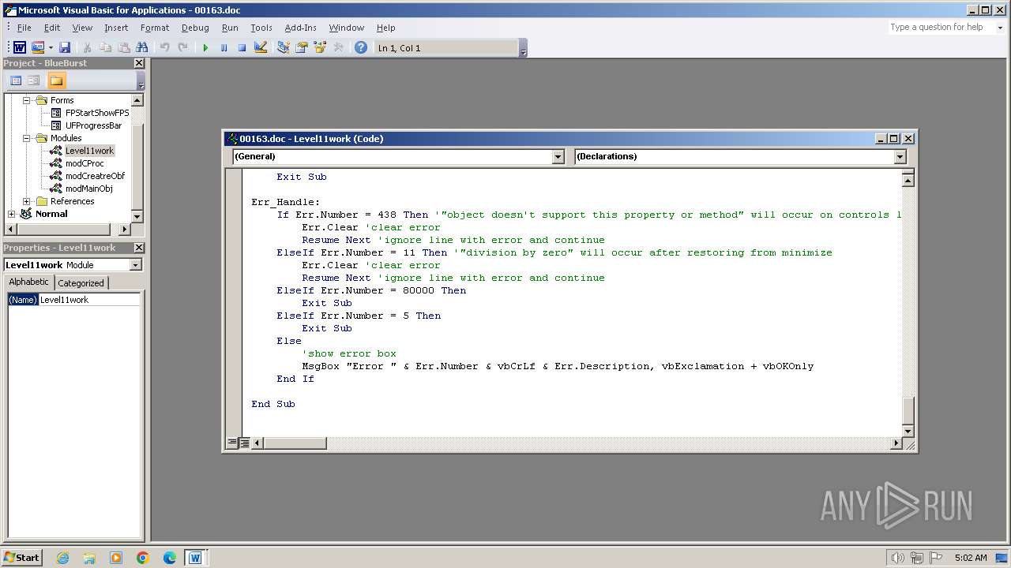
Task: Click the Cut scissors icon
Action: coord(87,48)
